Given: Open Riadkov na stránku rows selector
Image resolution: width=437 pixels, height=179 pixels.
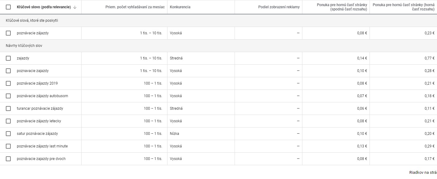Looking at the screenshot, I should [x=423, y=173].
